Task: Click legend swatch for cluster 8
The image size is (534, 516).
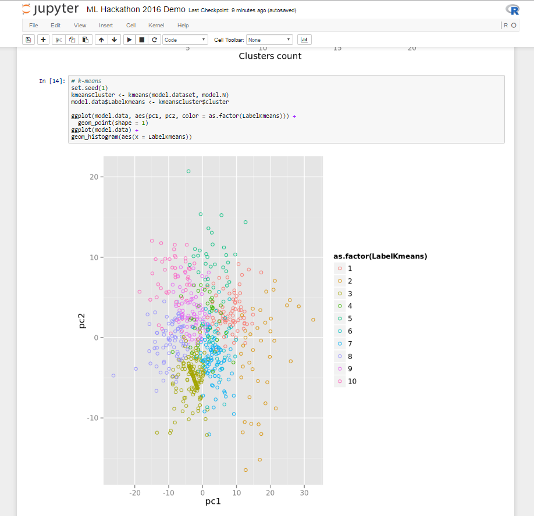Action: click(340, 356)
